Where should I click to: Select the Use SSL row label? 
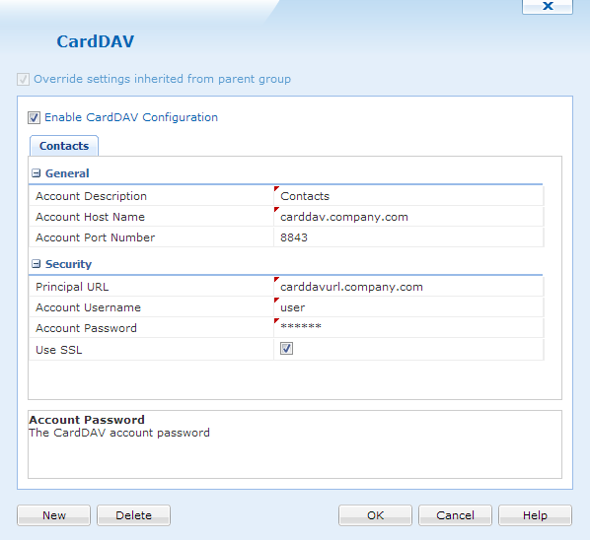click(x=58, y=350)
